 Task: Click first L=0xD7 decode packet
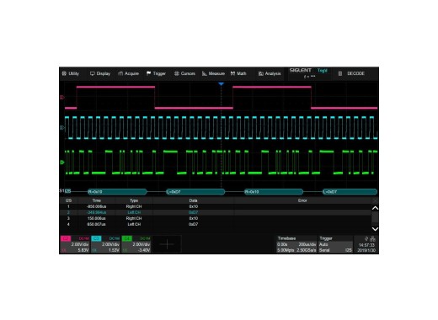coord(195,192)
